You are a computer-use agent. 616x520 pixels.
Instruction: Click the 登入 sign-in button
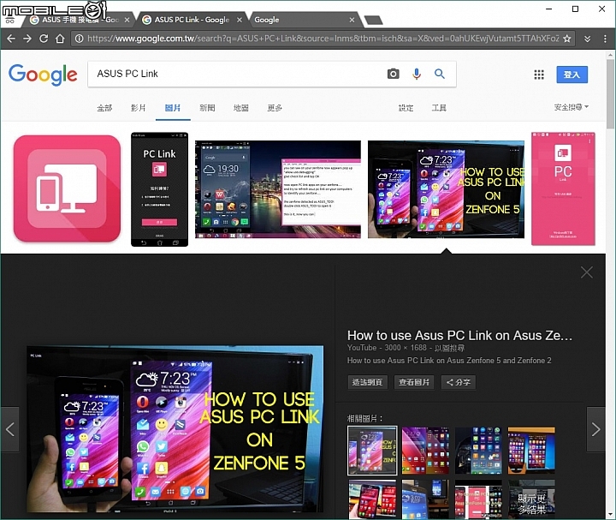[572, 75]
